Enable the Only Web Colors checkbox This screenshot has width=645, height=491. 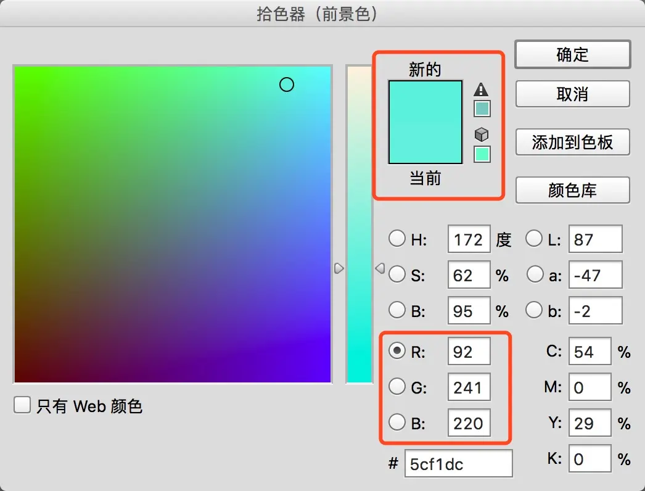coord(22,405)
